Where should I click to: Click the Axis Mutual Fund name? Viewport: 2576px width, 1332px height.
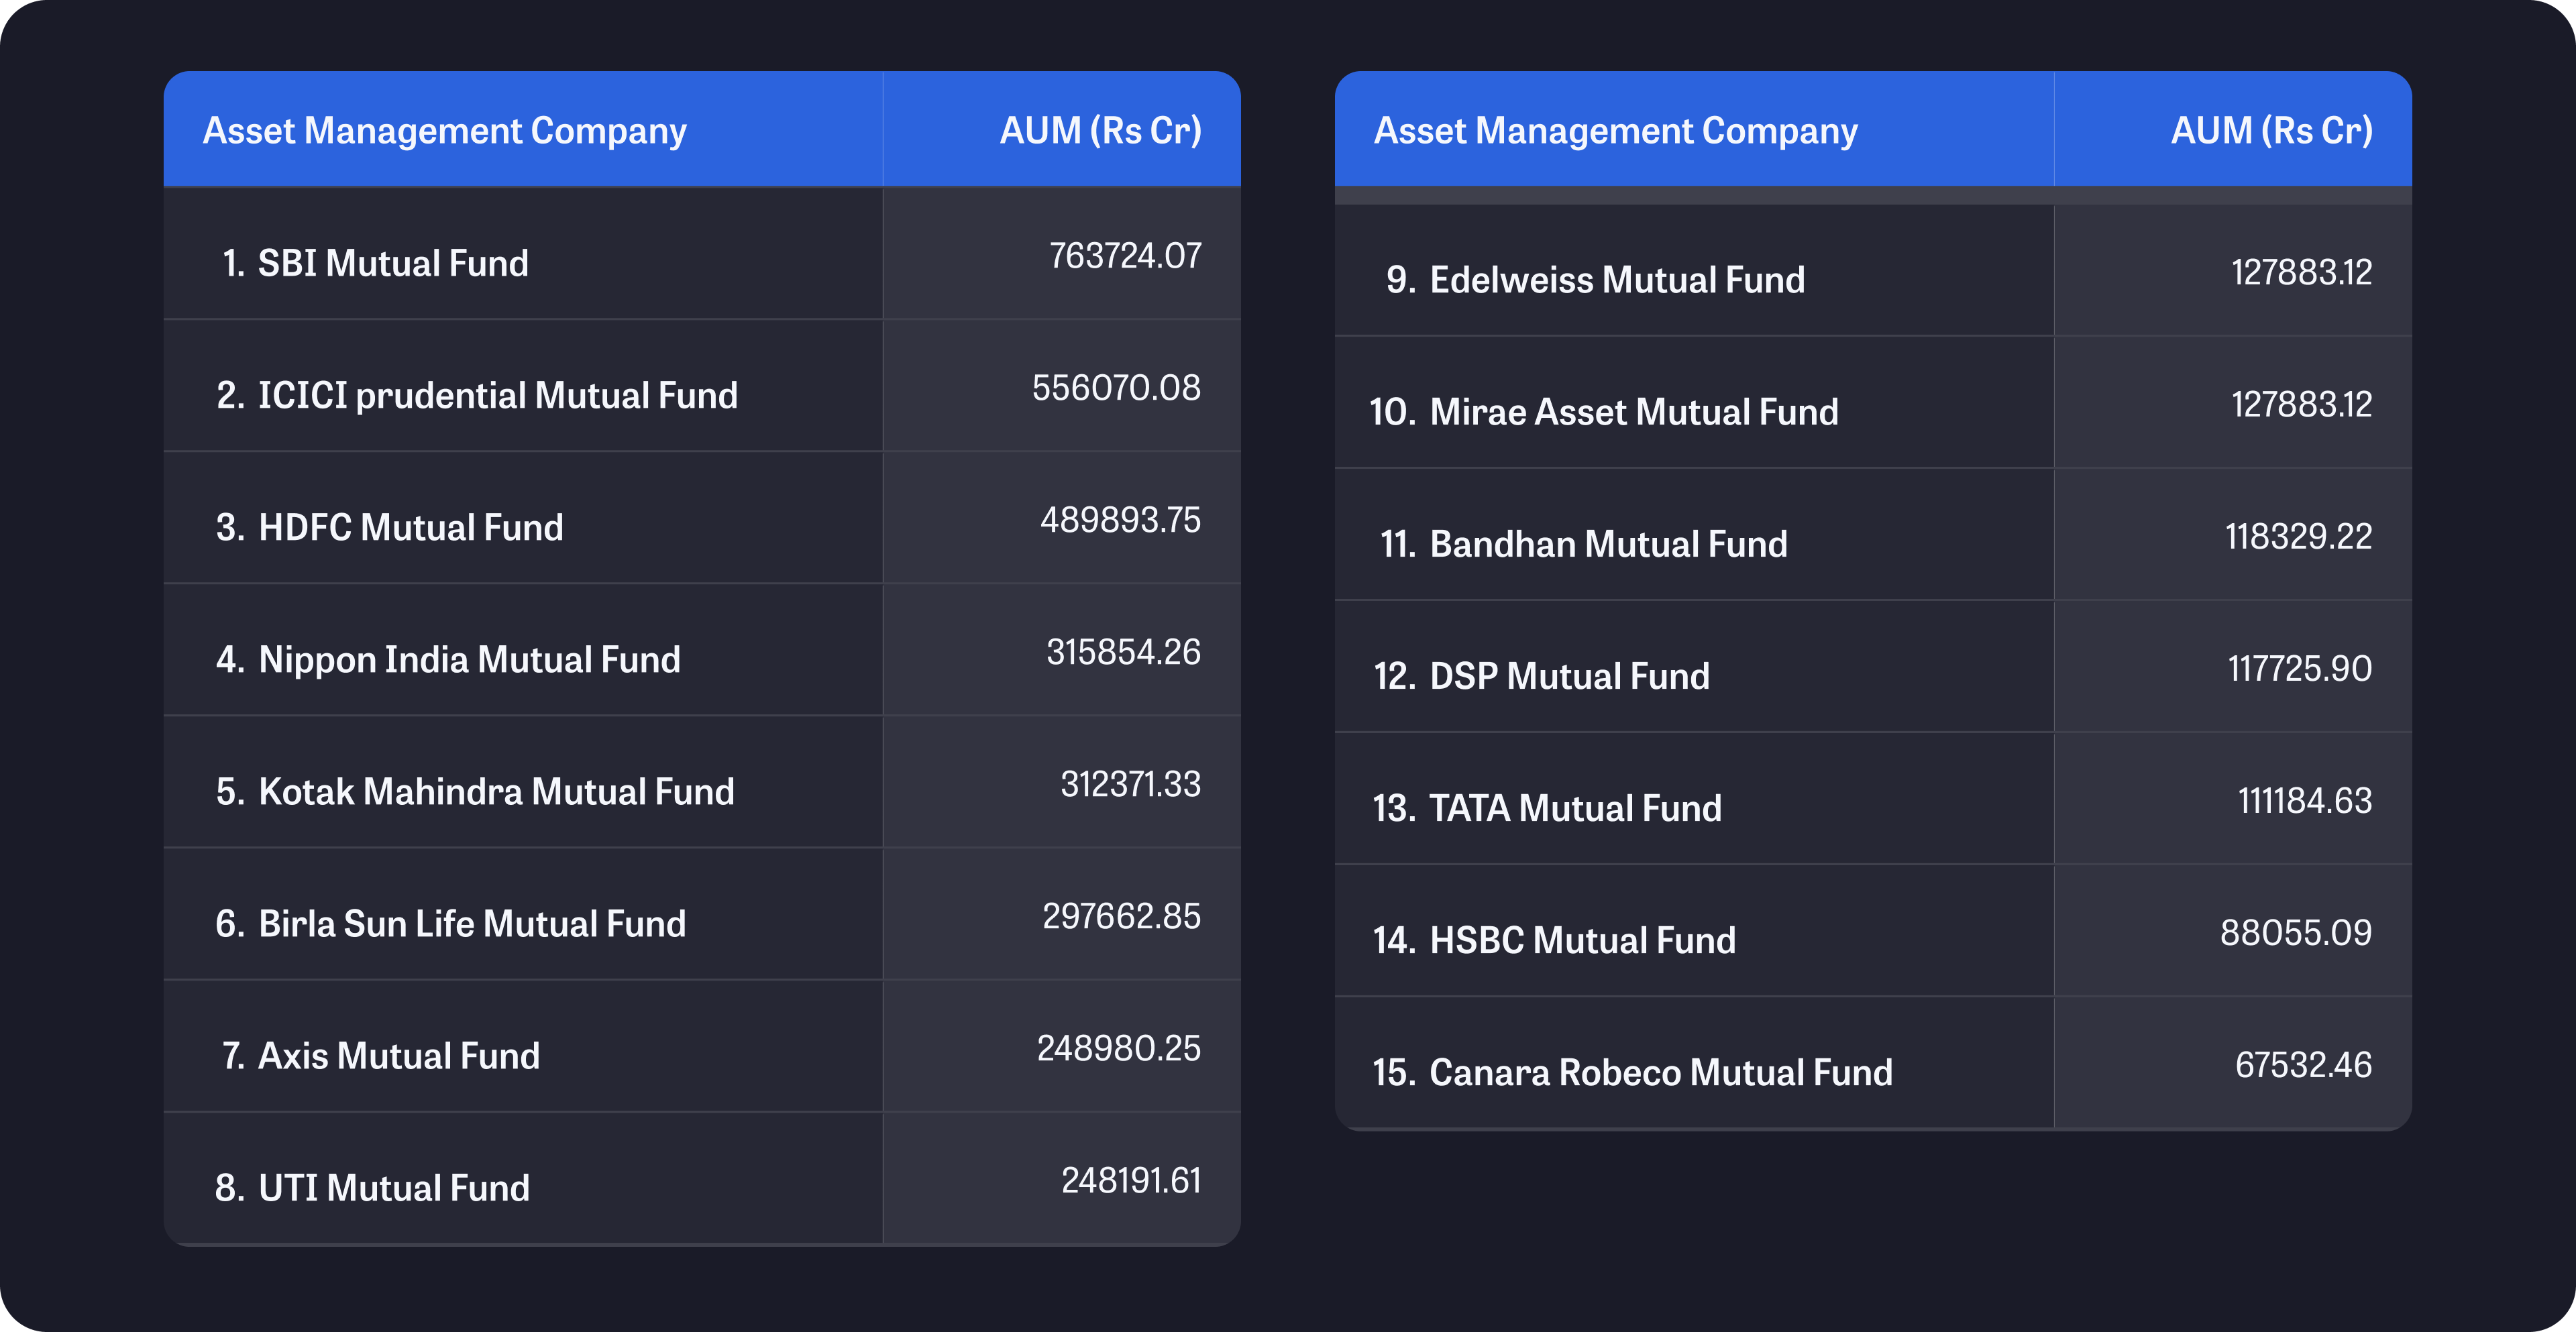tap(398, 1055)
